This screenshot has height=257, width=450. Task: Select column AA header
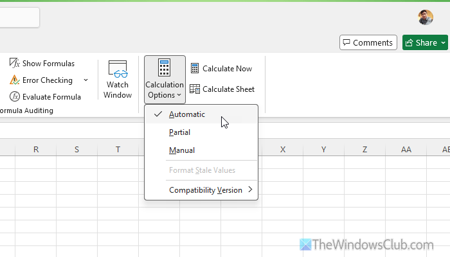(406, 150)
